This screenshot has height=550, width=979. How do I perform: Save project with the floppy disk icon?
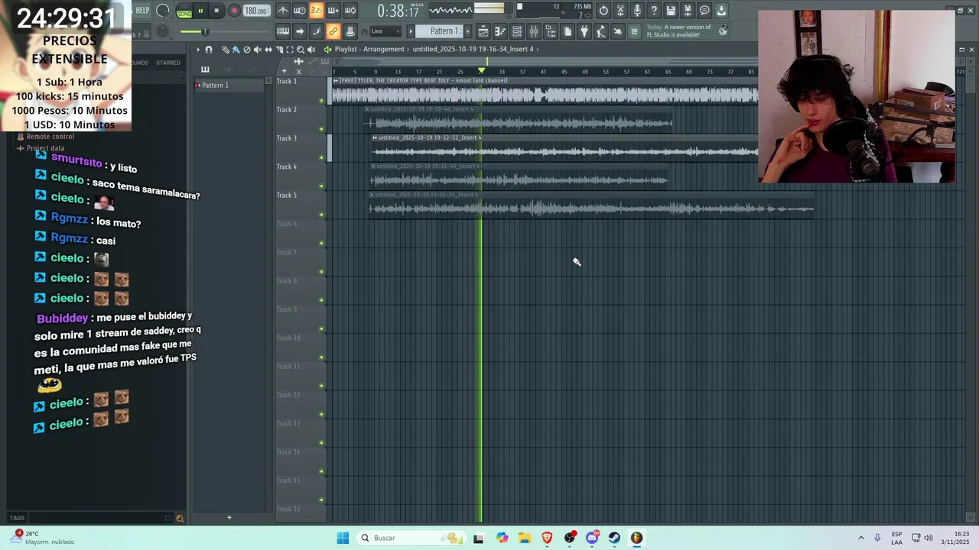pyautogui.click(x=671, y=11)
